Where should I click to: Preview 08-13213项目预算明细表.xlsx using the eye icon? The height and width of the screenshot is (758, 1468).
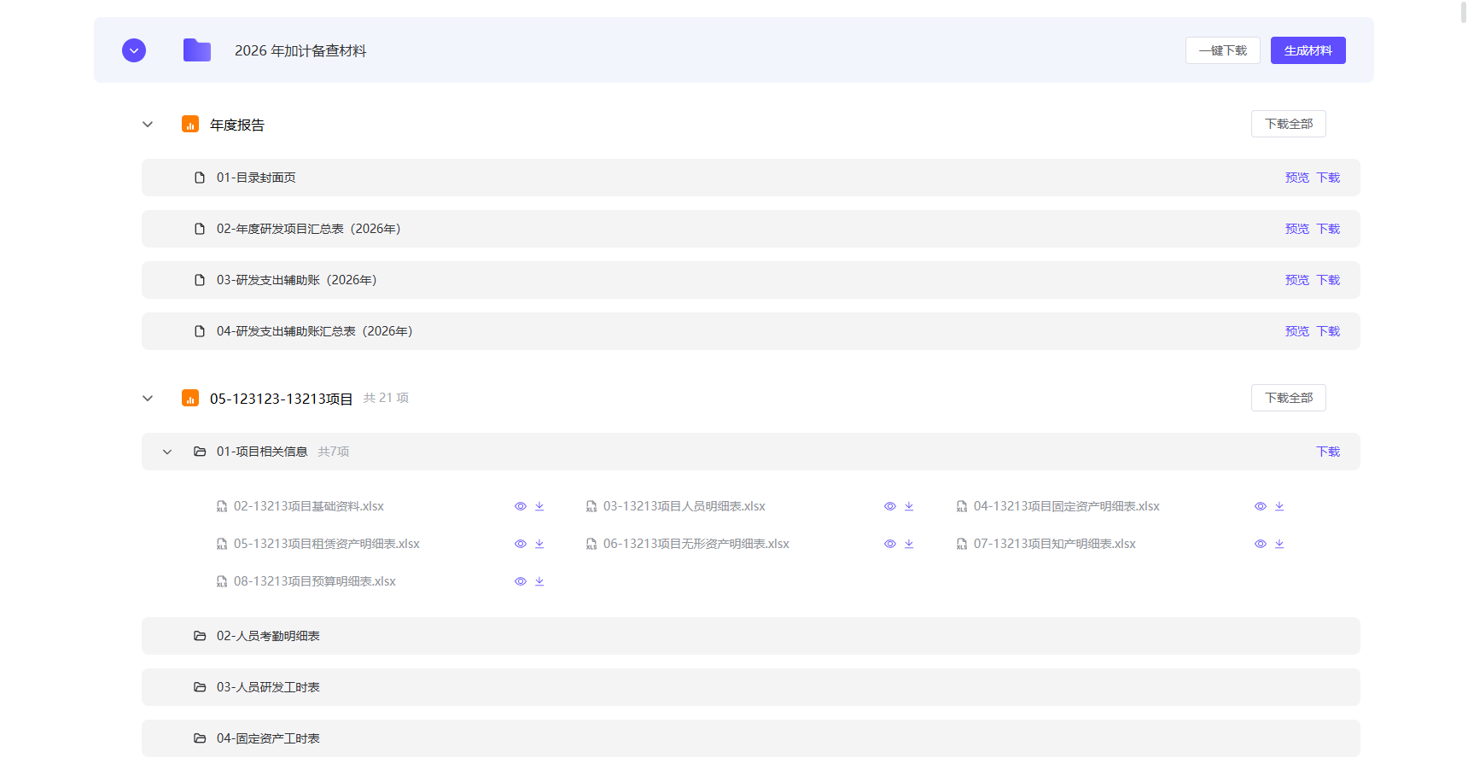click(x=521, y=581)
